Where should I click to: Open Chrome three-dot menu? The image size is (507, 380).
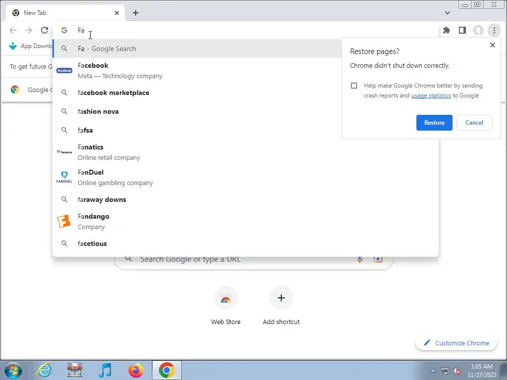(494, 30)
